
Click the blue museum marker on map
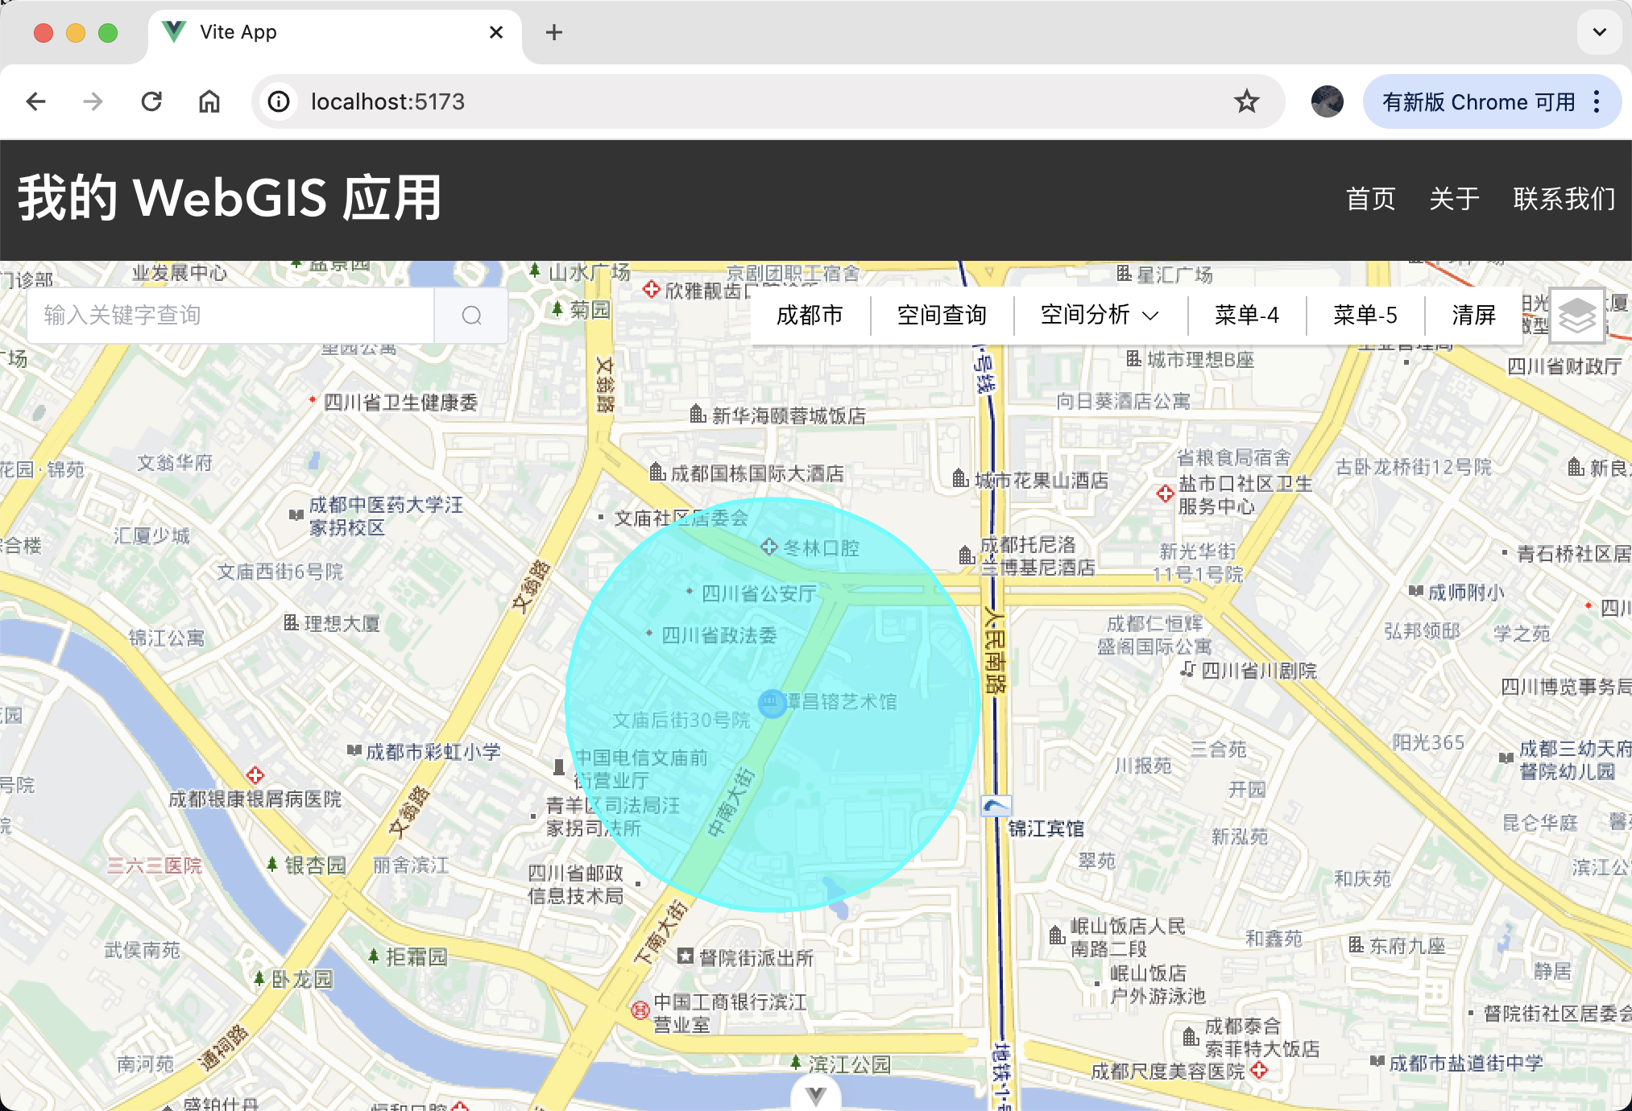point(772,703)
